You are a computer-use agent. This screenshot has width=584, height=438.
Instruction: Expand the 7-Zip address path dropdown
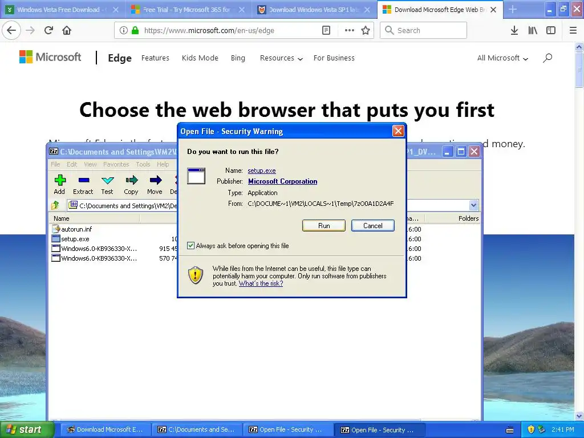coord(473,205)
